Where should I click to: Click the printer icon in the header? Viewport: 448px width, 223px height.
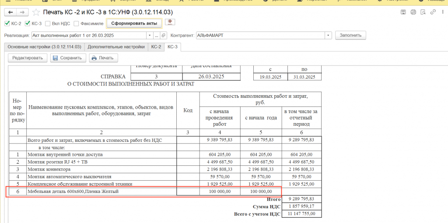click(413, 12)
